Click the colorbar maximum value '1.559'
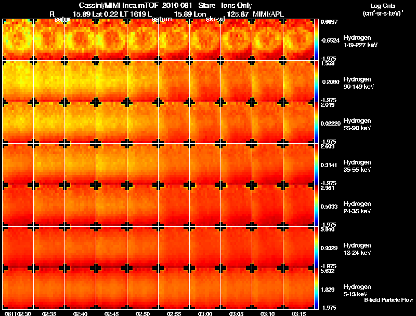This screenshot has width=416, height=316. [328, 63]
